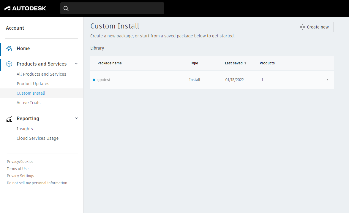
Task: Click the blue dot beside gputest
Action: pyautogui.click(x=94, y=80)
